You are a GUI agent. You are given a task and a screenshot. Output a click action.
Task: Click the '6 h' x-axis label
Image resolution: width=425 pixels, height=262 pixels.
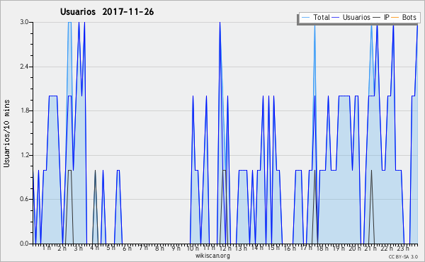pos(127,249)
